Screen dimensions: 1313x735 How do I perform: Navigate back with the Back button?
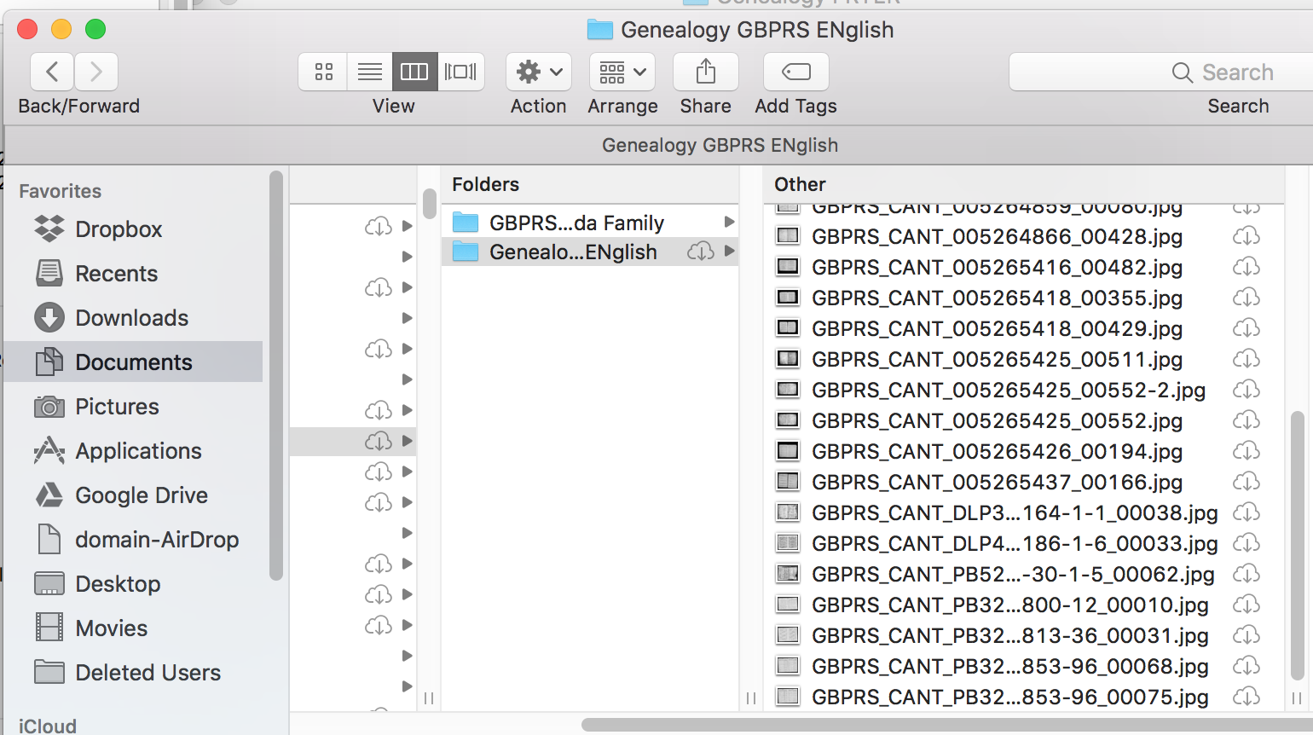[51, 72]
